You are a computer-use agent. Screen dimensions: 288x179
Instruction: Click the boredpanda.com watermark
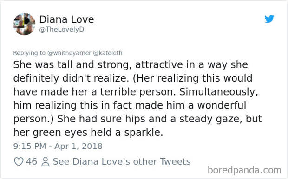point(244,170)
